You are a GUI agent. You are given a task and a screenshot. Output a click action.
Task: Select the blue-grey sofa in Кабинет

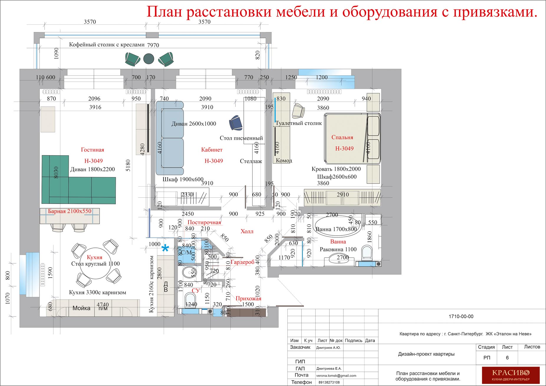point(170,138)
